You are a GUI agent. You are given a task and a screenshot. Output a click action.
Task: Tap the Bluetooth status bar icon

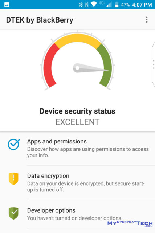(x=81, y=5)
